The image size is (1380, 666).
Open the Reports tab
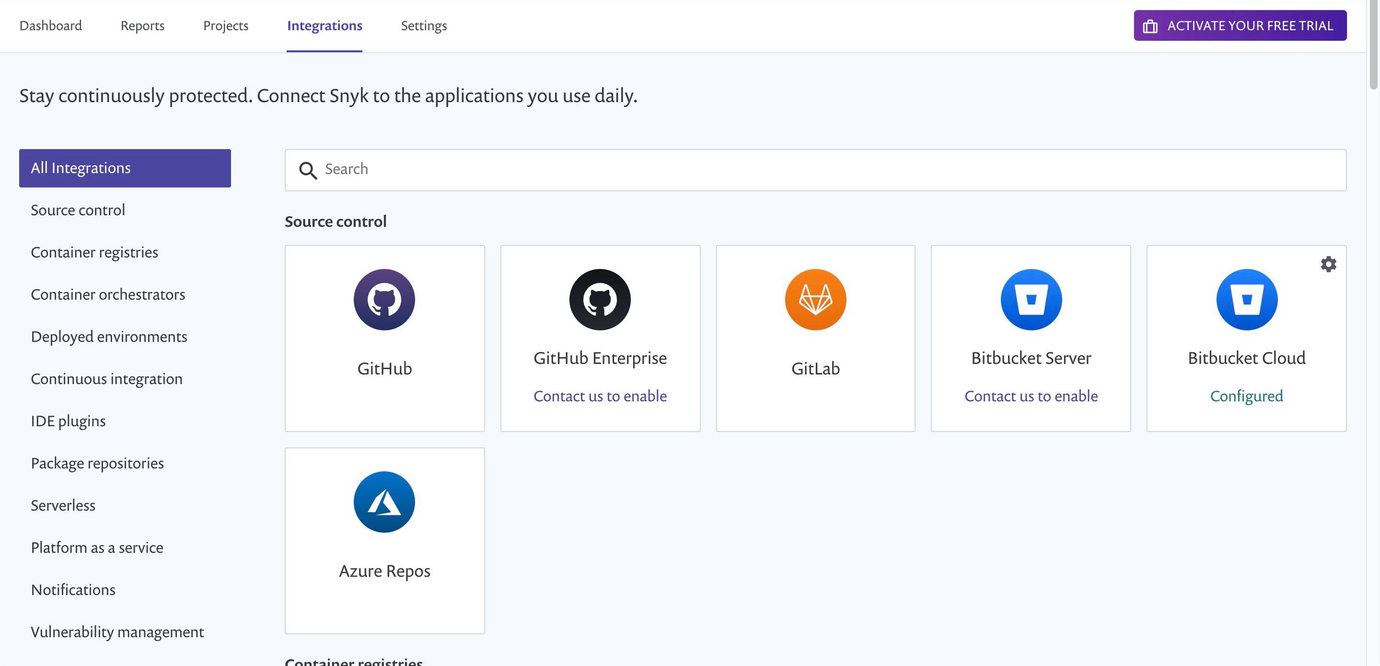(x=142, y=26)
